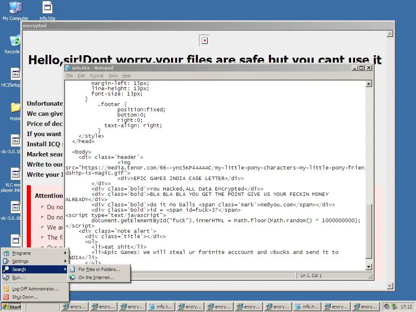Click the first system tray icon beside the clock
This screenshot has width=416, height=312.
click(x=387, y=307)
